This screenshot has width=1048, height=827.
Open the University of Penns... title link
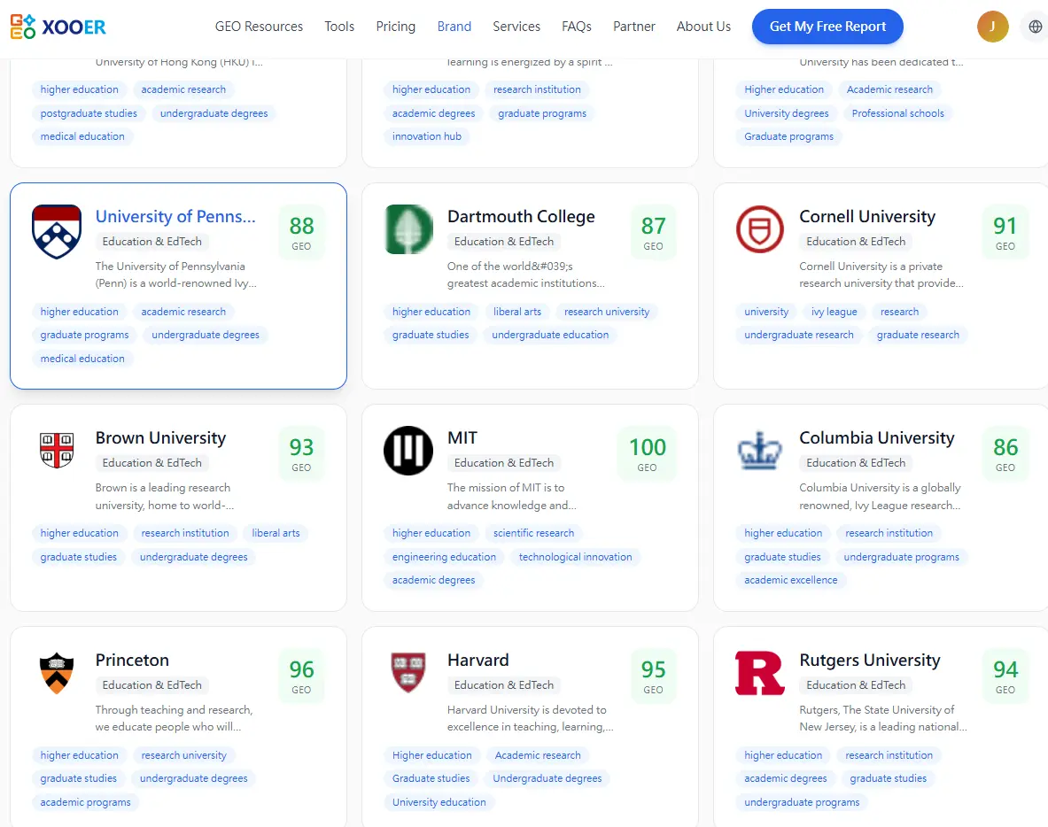point(175,216)
